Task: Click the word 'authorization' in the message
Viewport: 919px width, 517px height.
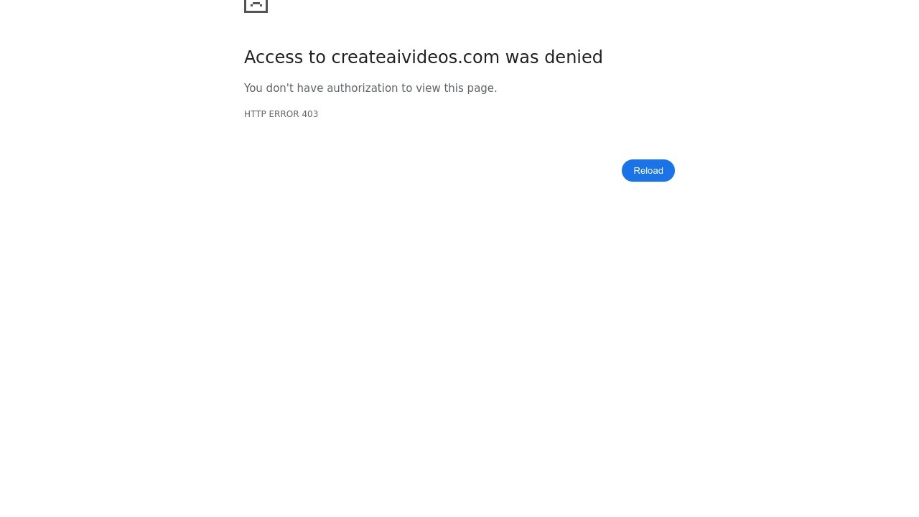Action: [x=363, y=88]
